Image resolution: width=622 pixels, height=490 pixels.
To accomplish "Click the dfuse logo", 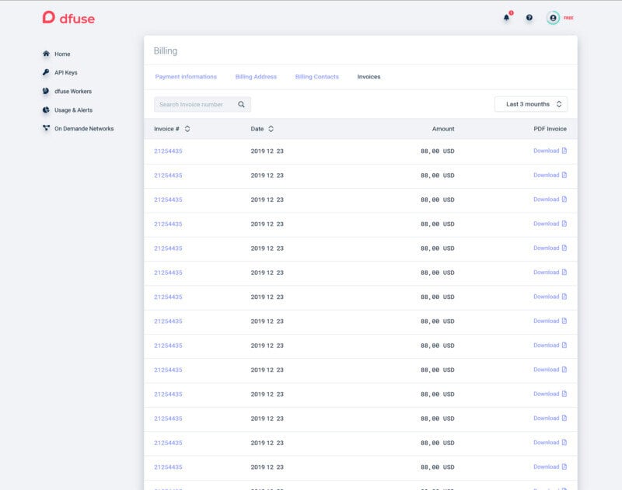I will (68, 17).
